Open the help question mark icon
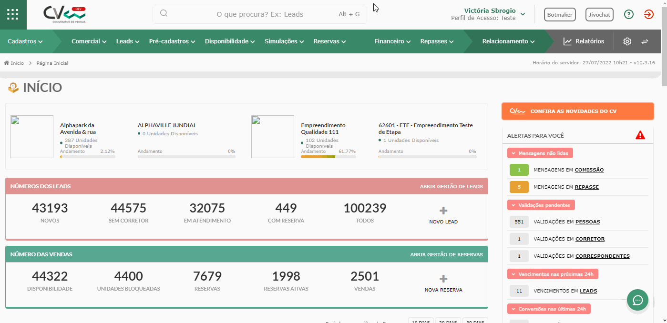 tap(629, 14)
